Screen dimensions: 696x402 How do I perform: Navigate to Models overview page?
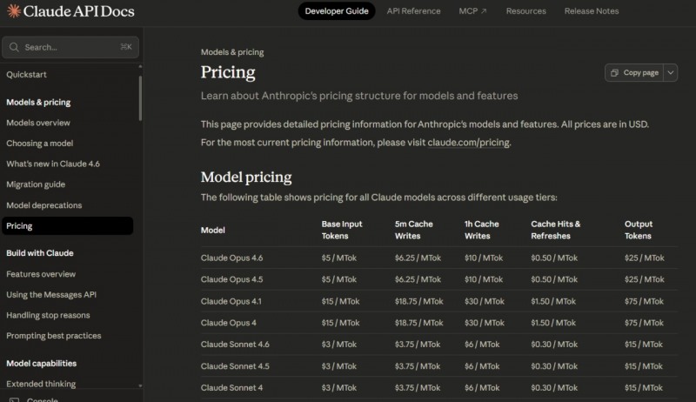[38, 123]
